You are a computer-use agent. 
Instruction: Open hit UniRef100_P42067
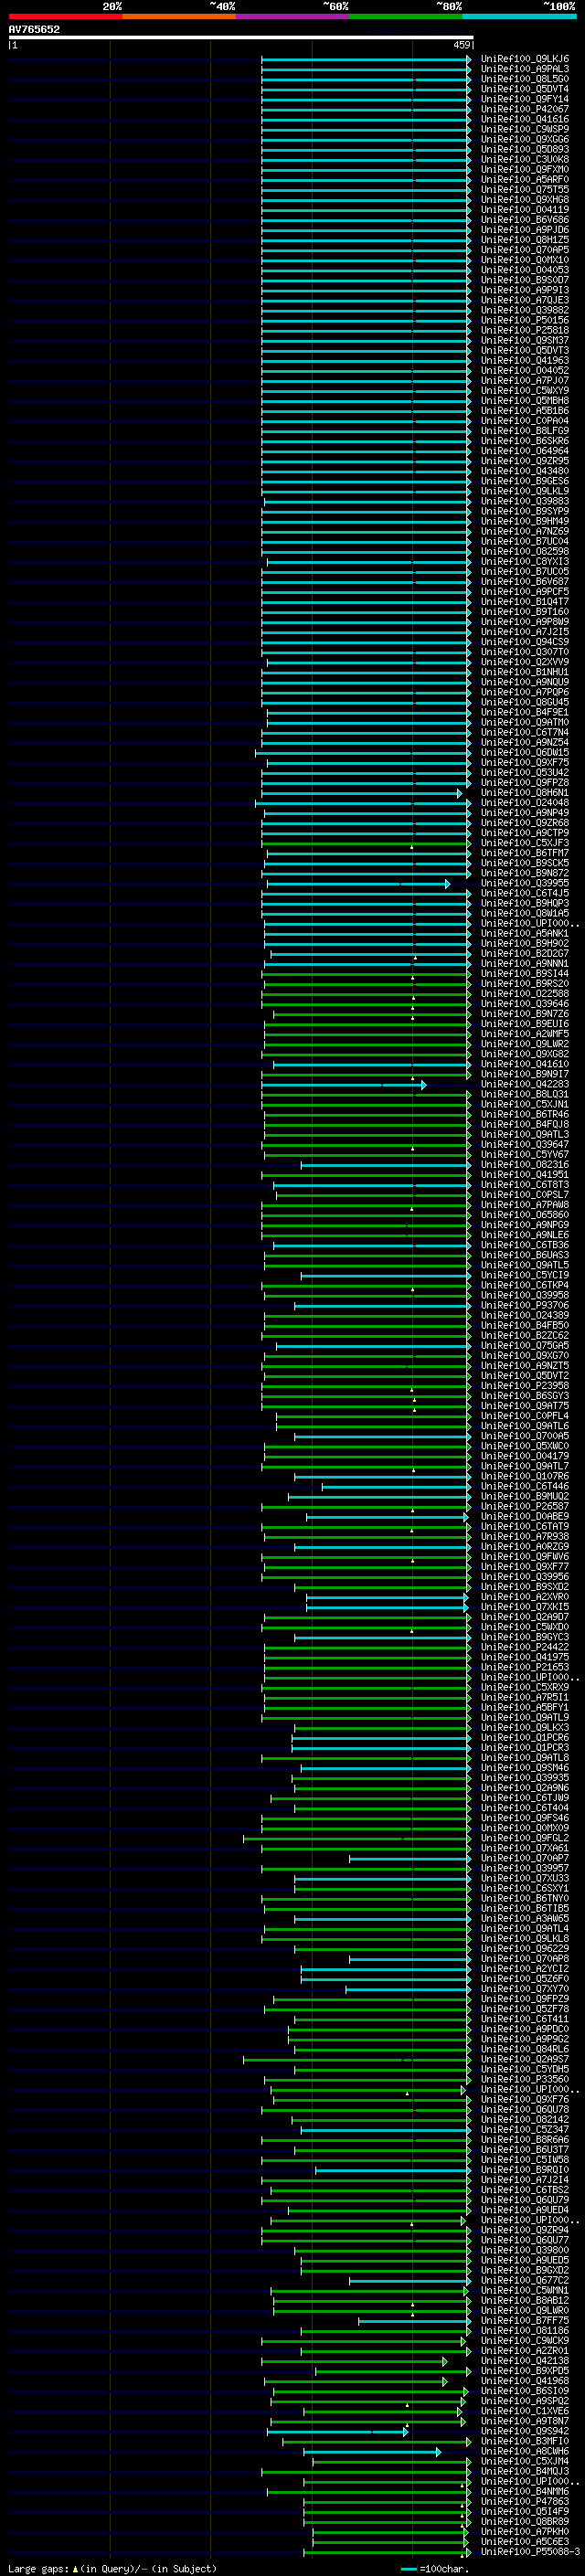click(x=525, y=109)
